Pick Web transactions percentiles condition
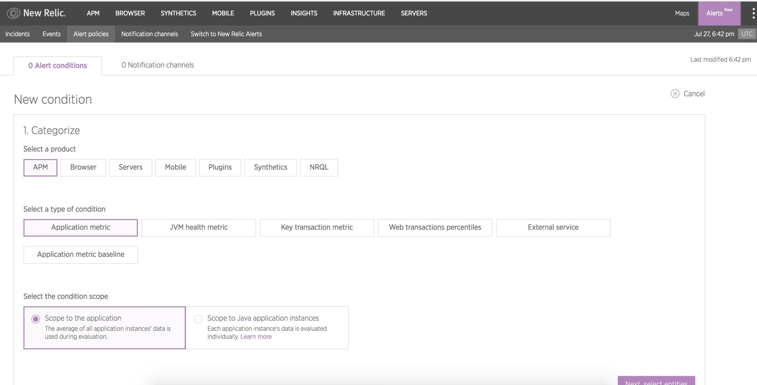This screenshot has width=757, height=385. point(435,227)
